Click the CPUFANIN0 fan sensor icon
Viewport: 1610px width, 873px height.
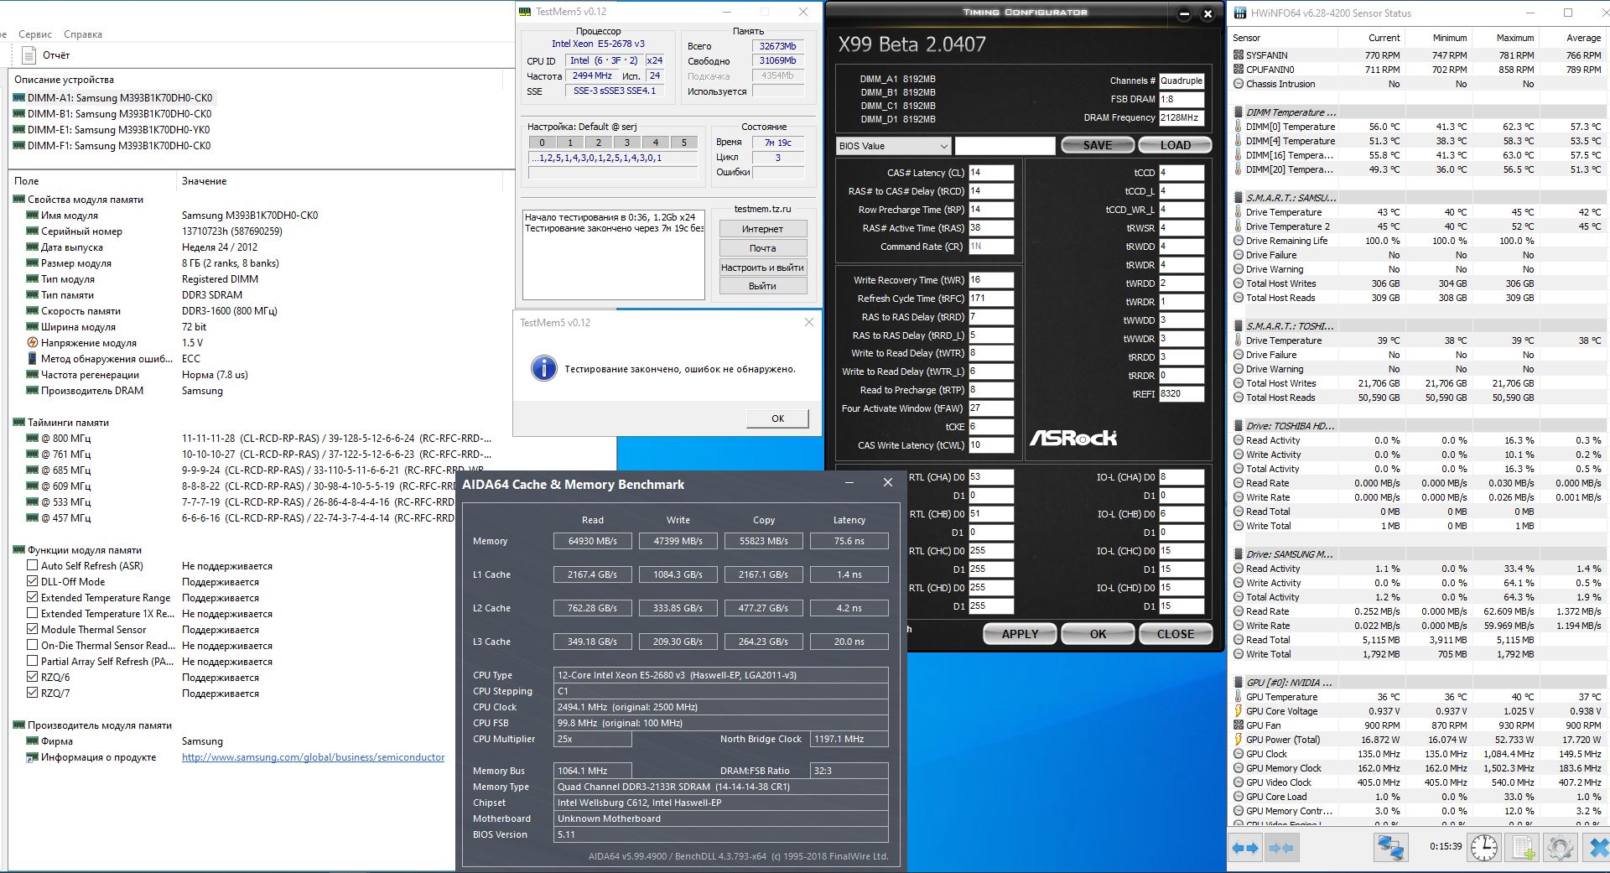pos(1239,70)
